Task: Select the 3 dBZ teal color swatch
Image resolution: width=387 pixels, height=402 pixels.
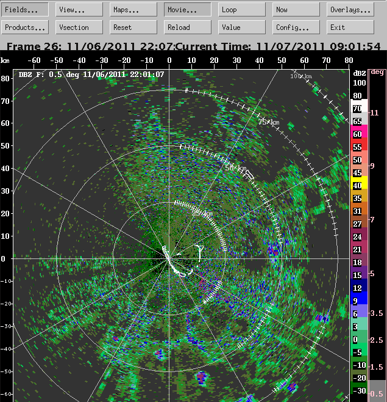Action: point(359,324)
